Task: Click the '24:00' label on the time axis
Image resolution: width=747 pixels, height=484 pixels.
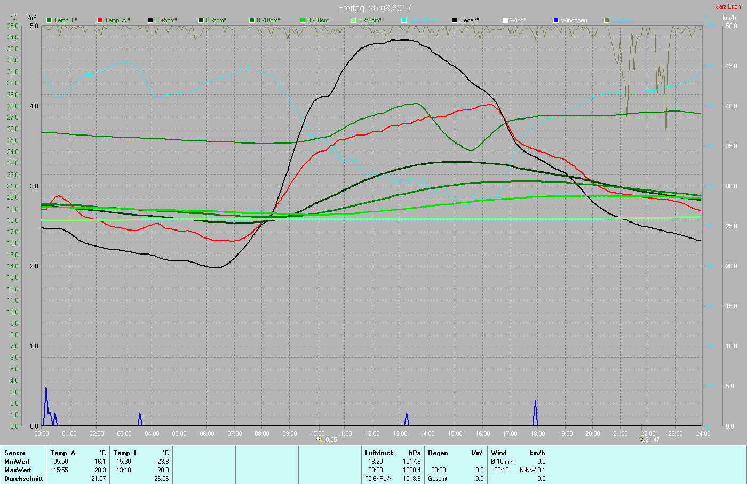Action: pos(703,434)
